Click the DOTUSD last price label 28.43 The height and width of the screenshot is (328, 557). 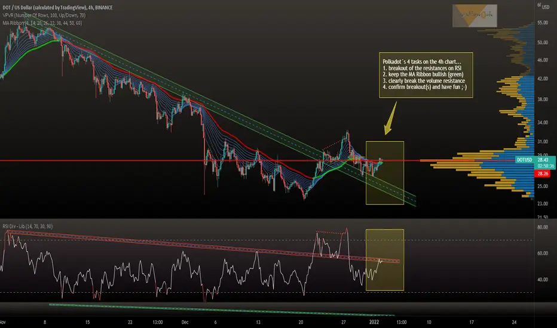[535, 160]
